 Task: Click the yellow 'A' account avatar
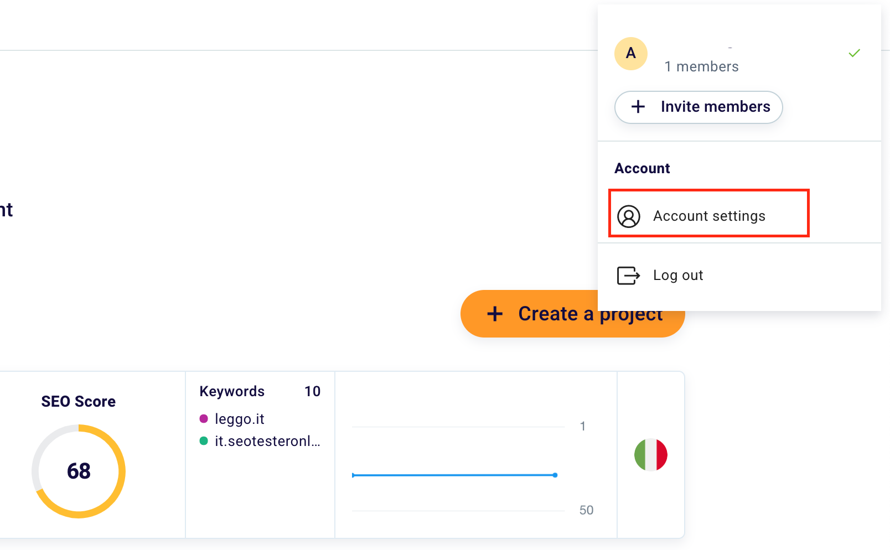pos(630,54)
